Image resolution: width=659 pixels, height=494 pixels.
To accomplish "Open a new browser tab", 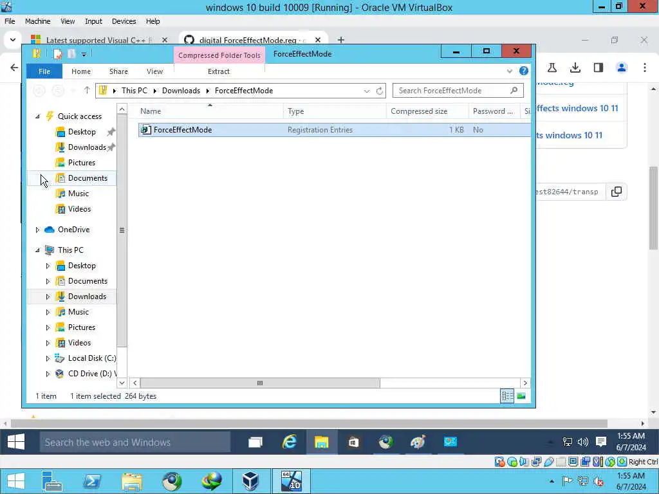I will [341, 40].
